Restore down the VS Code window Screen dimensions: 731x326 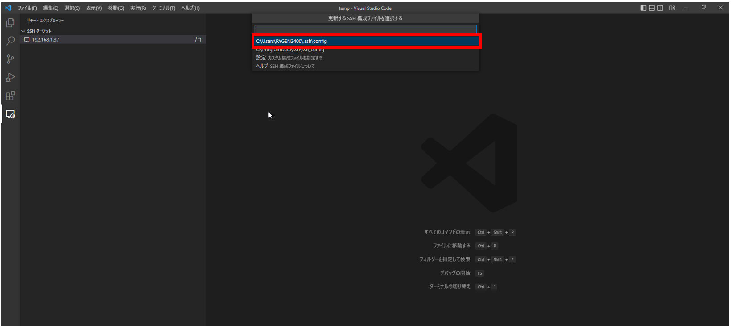tap(704, 8)
